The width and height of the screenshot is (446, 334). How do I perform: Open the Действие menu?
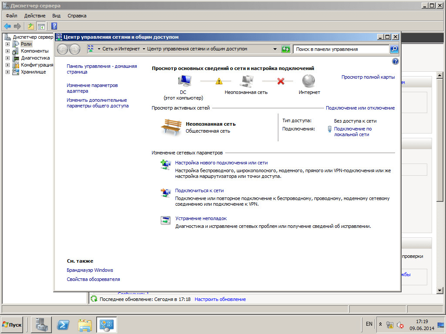(34, 16)
